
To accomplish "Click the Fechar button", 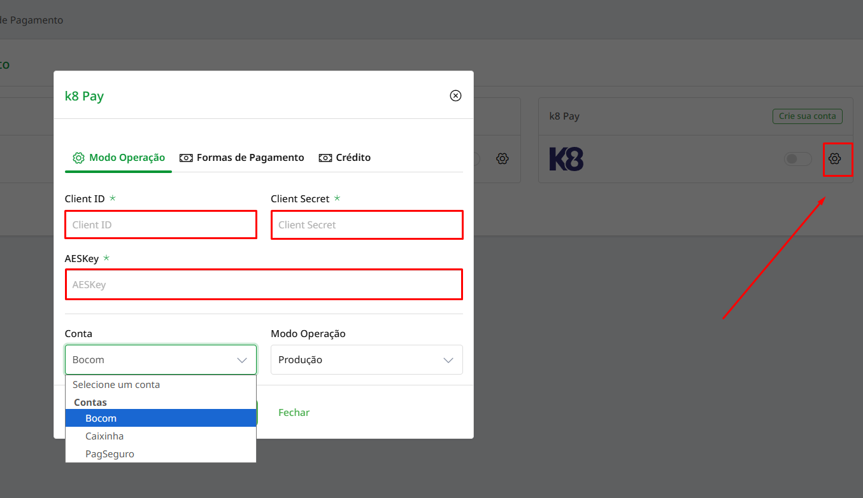I will tap(294, 413).
